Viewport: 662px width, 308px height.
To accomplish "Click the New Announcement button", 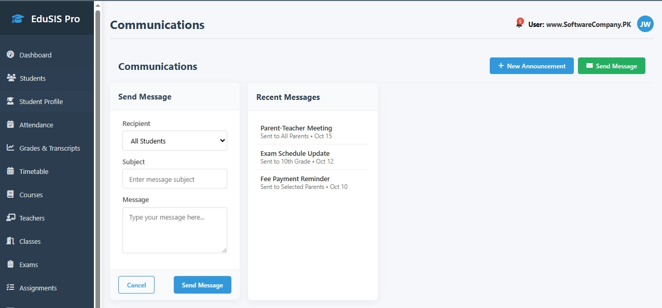I will (x=531, y=66).
